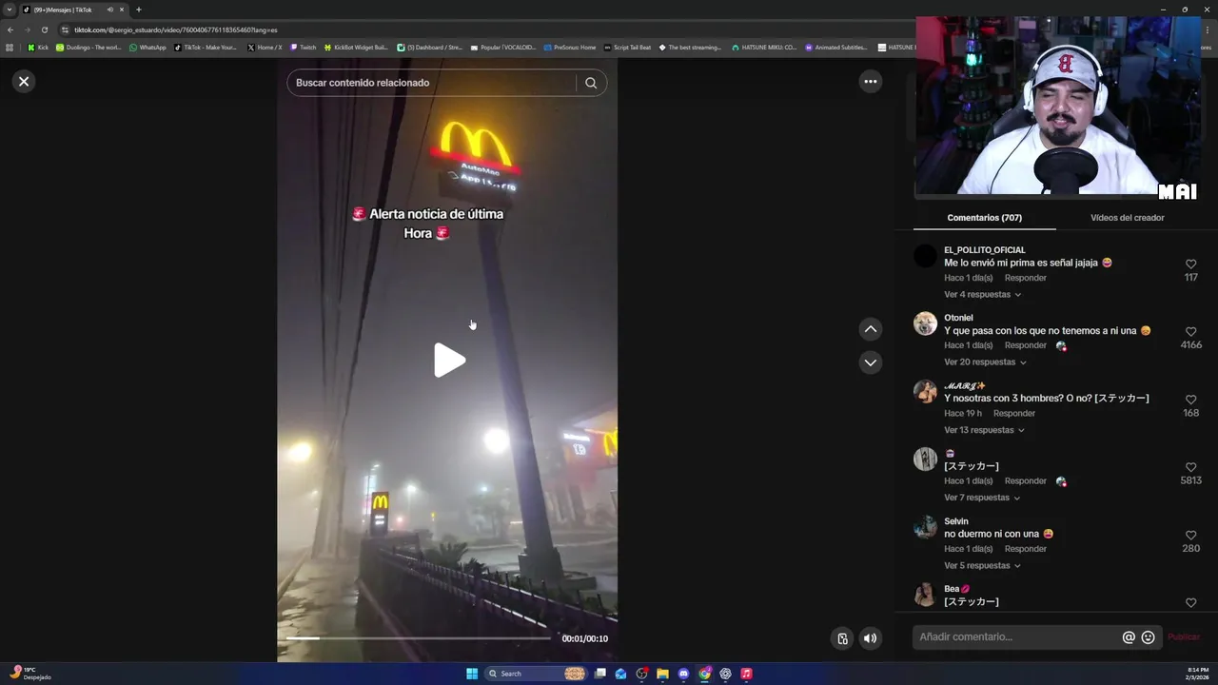Open OBS Studio from taskbar
This screenshot has width=1218, height=685.
click(641, 674)
